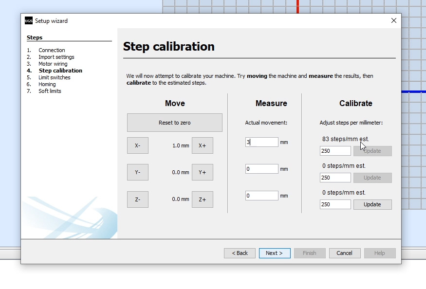Lower the Z axis using Z-
The image size is (426, 289).
coord(137,199)
